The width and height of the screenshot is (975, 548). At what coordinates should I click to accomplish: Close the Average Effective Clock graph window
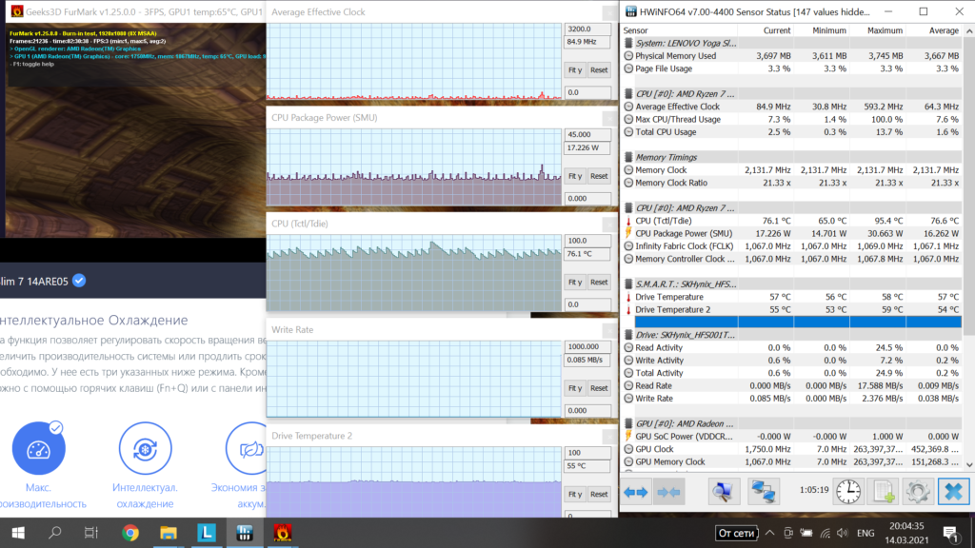pyautogui.click(x=609, y=12)
